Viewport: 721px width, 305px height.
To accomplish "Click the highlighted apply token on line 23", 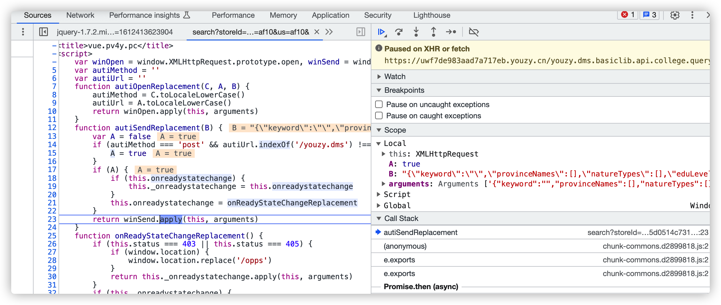I will (x=171, y=219).
